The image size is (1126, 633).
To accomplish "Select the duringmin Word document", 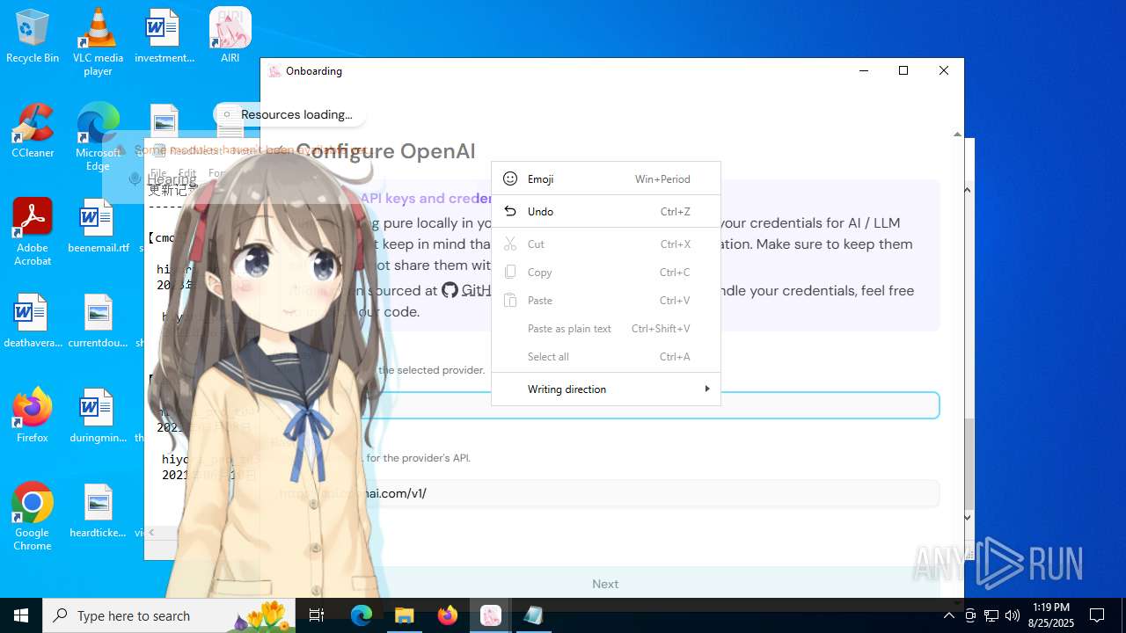I will pos(98,416).
